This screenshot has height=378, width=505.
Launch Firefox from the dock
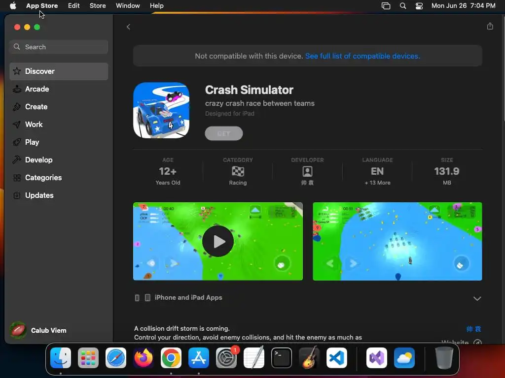click(x=144, y=358)
